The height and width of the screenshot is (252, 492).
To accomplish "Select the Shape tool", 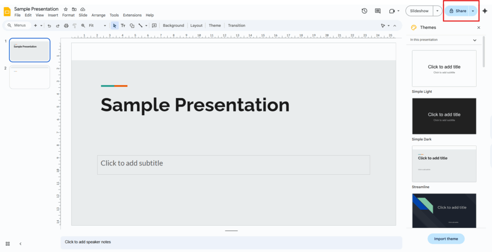I will (x=132, y=25).
